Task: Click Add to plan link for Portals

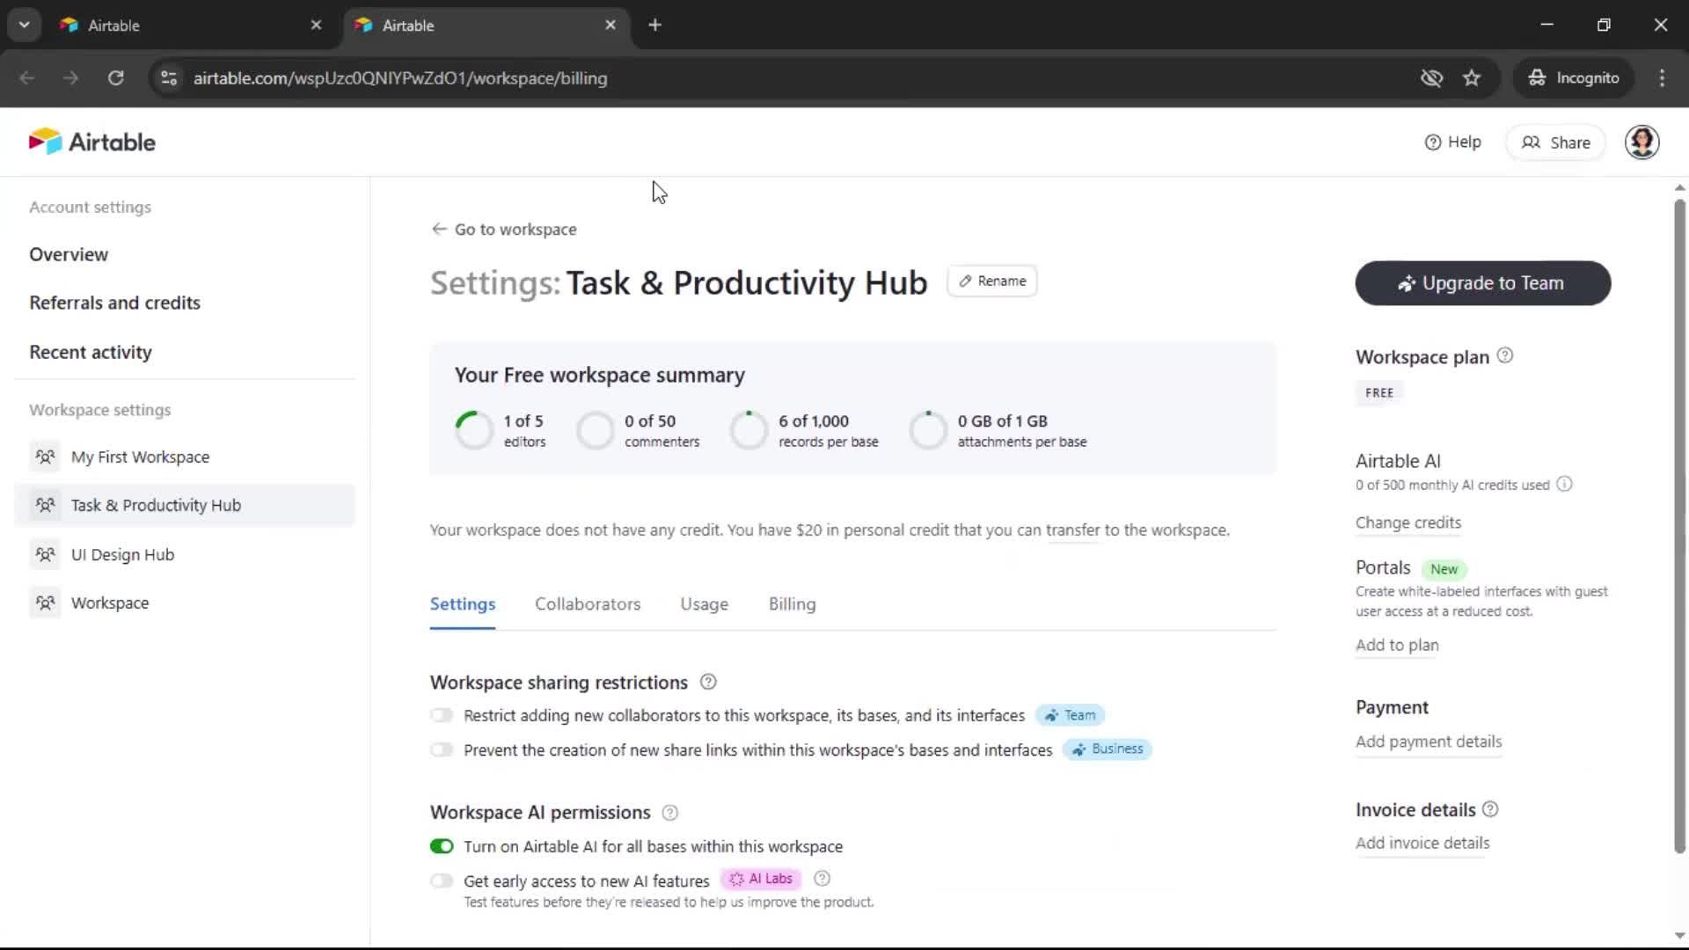Action: tap(1397, 645)
